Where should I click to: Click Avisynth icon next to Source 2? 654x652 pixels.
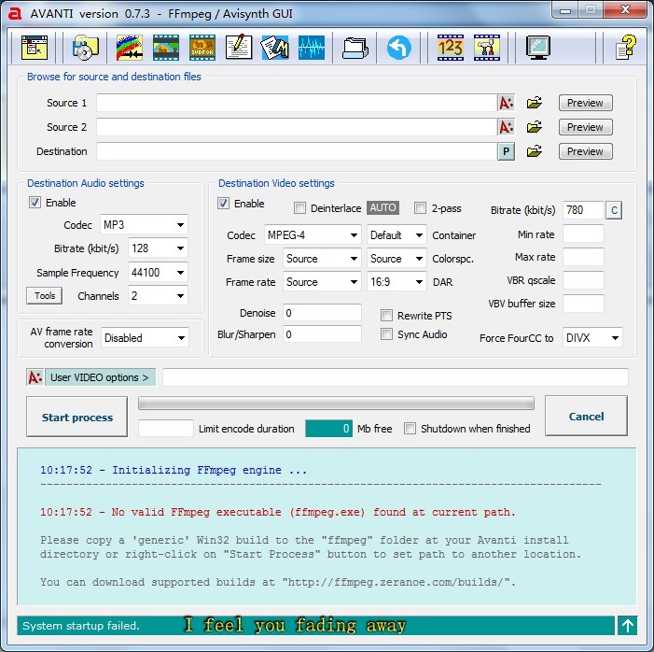pyautogui.click(x=506, y=127)
